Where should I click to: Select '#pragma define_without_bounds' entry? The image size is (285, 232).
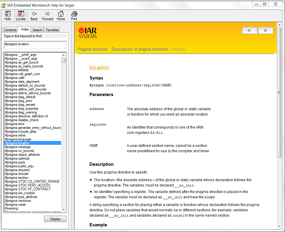pos(28,93)
